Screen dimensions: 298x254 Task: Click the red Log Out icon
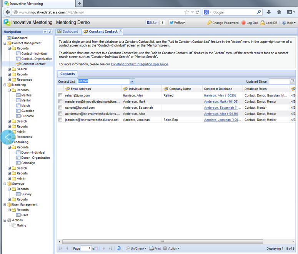[x=243, y=23]
